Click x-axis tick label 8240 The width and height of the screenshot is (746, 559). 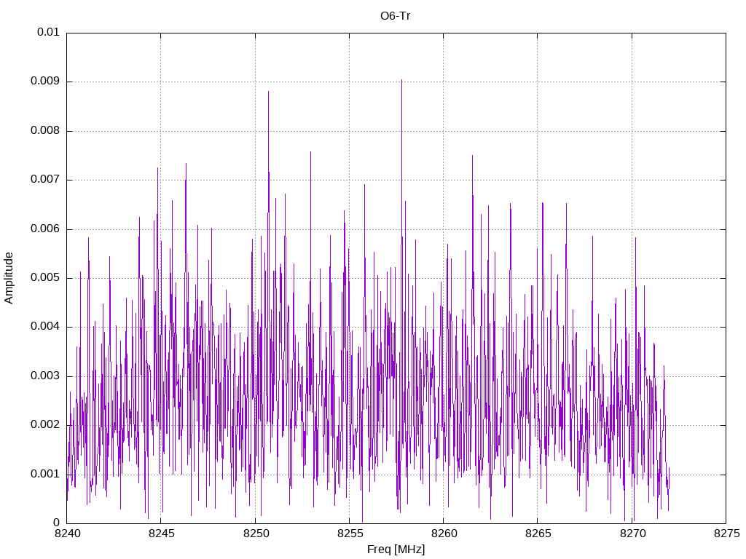(x=67, y=534)
